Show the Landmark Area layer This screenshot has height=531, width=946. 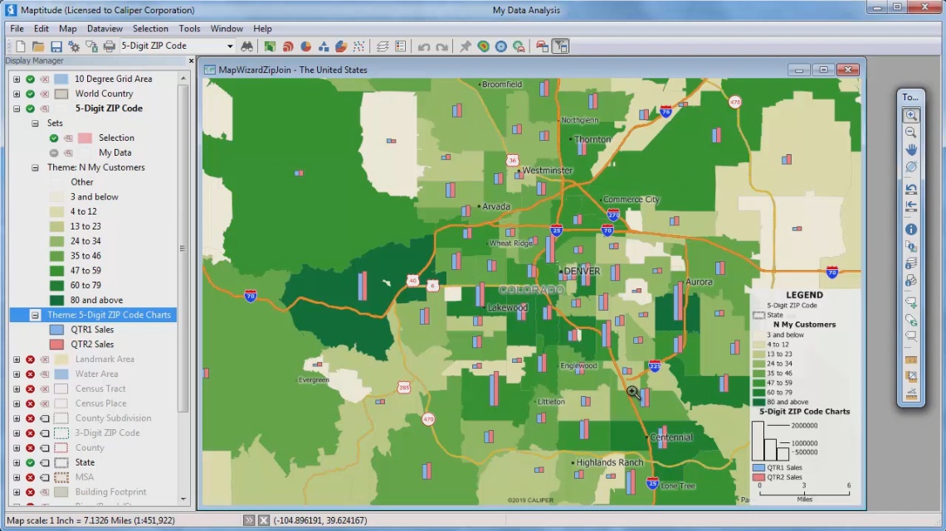tap(30, 360)
